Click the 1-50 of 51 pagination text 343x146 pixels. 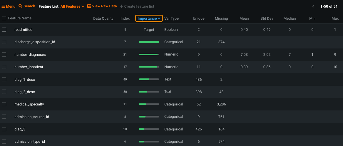click(x=329, y=6)
